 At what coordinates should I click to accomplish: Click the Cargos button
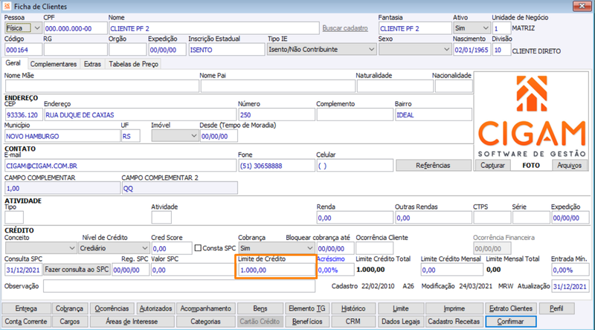point(69,321)
